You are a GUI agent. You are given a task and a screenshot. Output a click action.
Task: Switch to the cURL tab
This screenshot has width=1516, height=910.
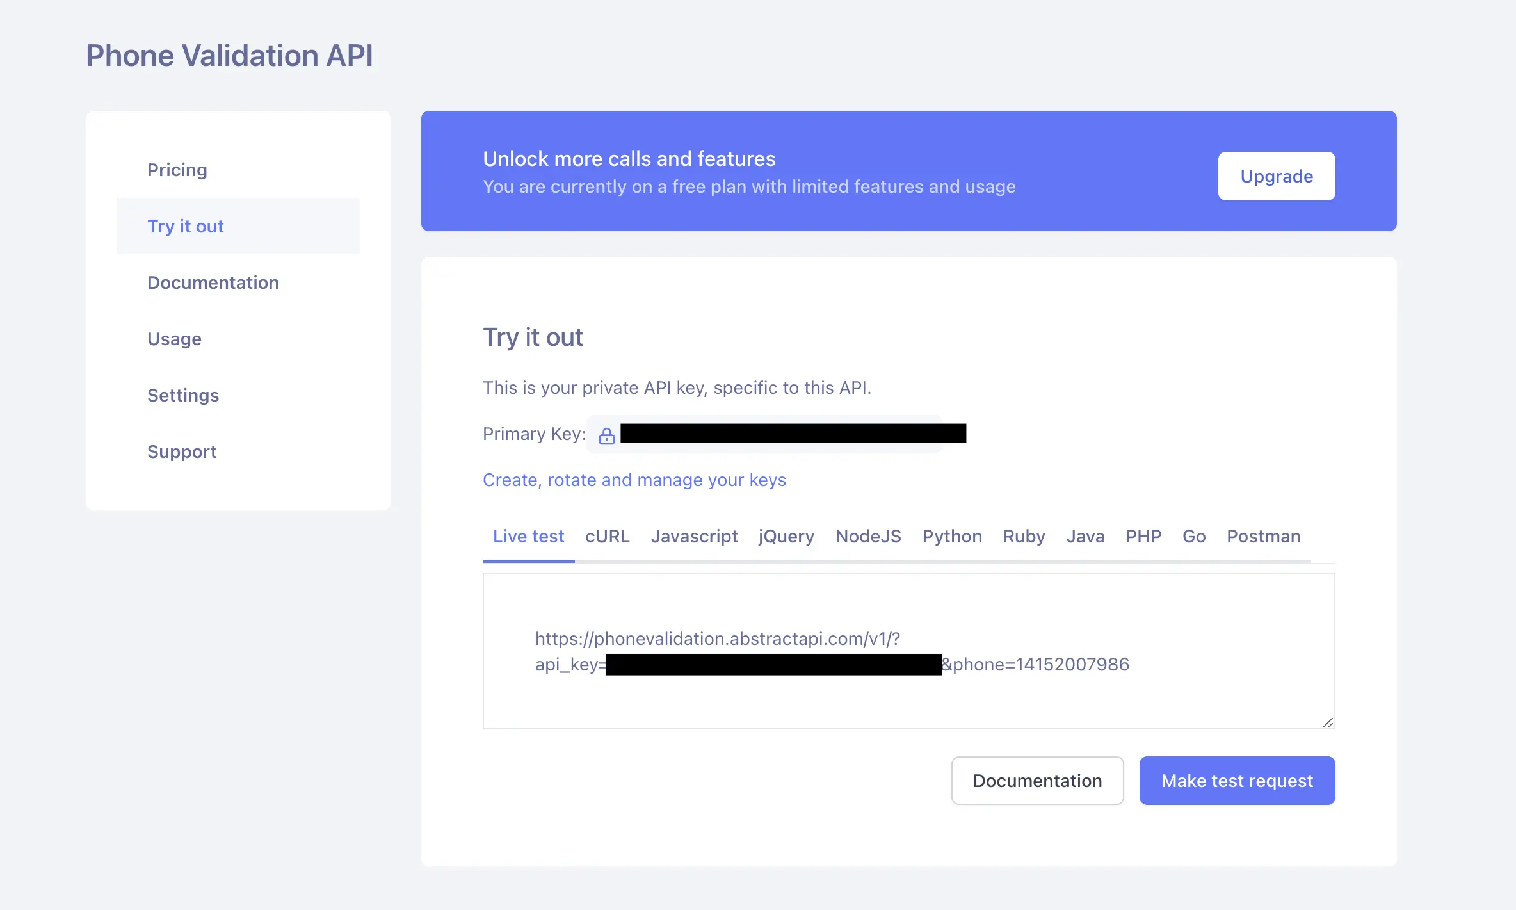point(607,536)
